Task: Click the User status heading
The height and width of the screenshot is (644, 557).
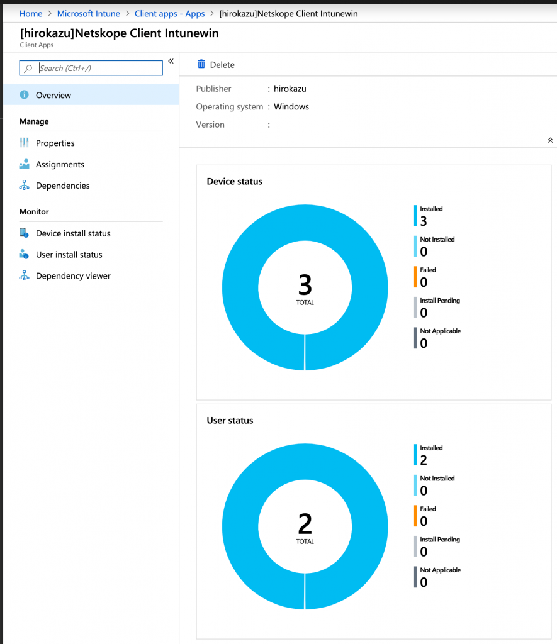Action: [230, 421]
